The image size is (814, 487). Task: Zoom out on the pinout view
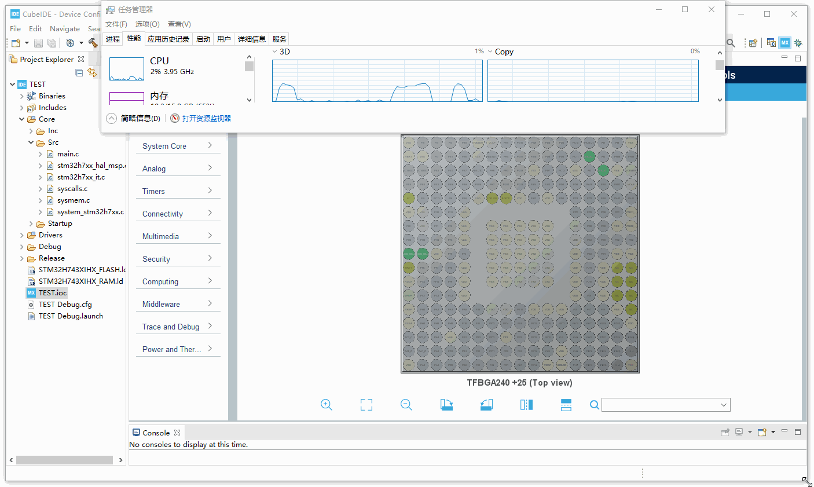(406, 405)
